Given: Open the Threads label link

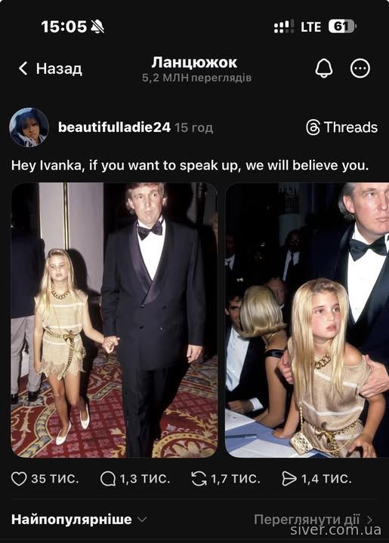Looking at the screenshot, I should click(351, 127).
